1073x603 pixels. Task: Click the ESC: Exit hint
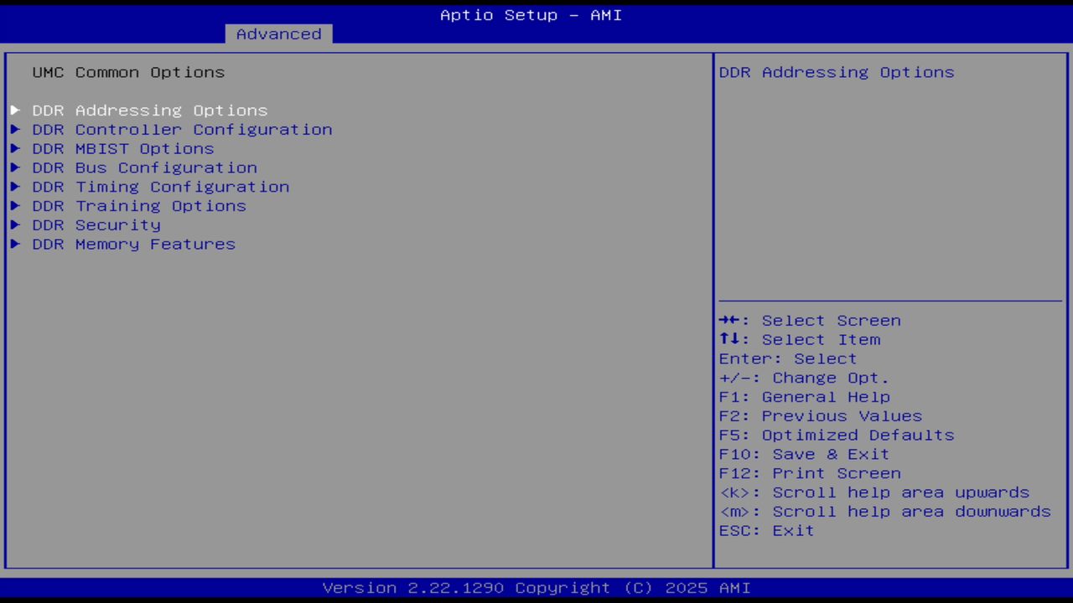pos(766,530)
